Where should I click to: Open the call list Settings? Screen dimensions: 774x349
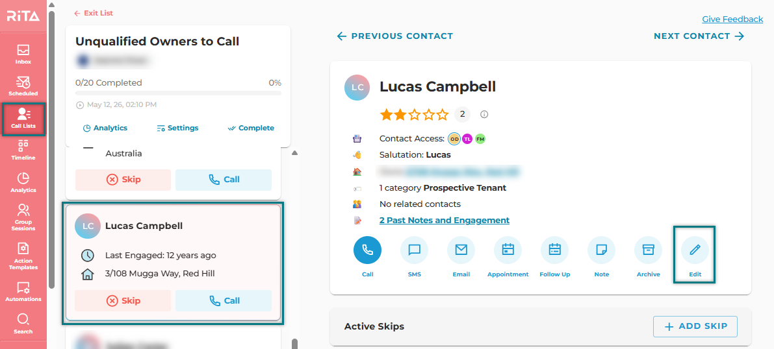(177, 128)
